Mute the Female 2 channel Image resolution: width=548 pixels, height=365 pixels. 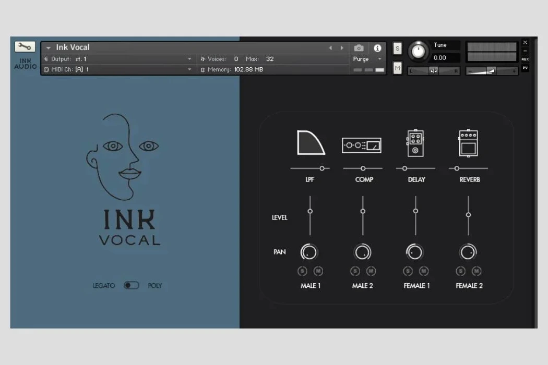476,271
